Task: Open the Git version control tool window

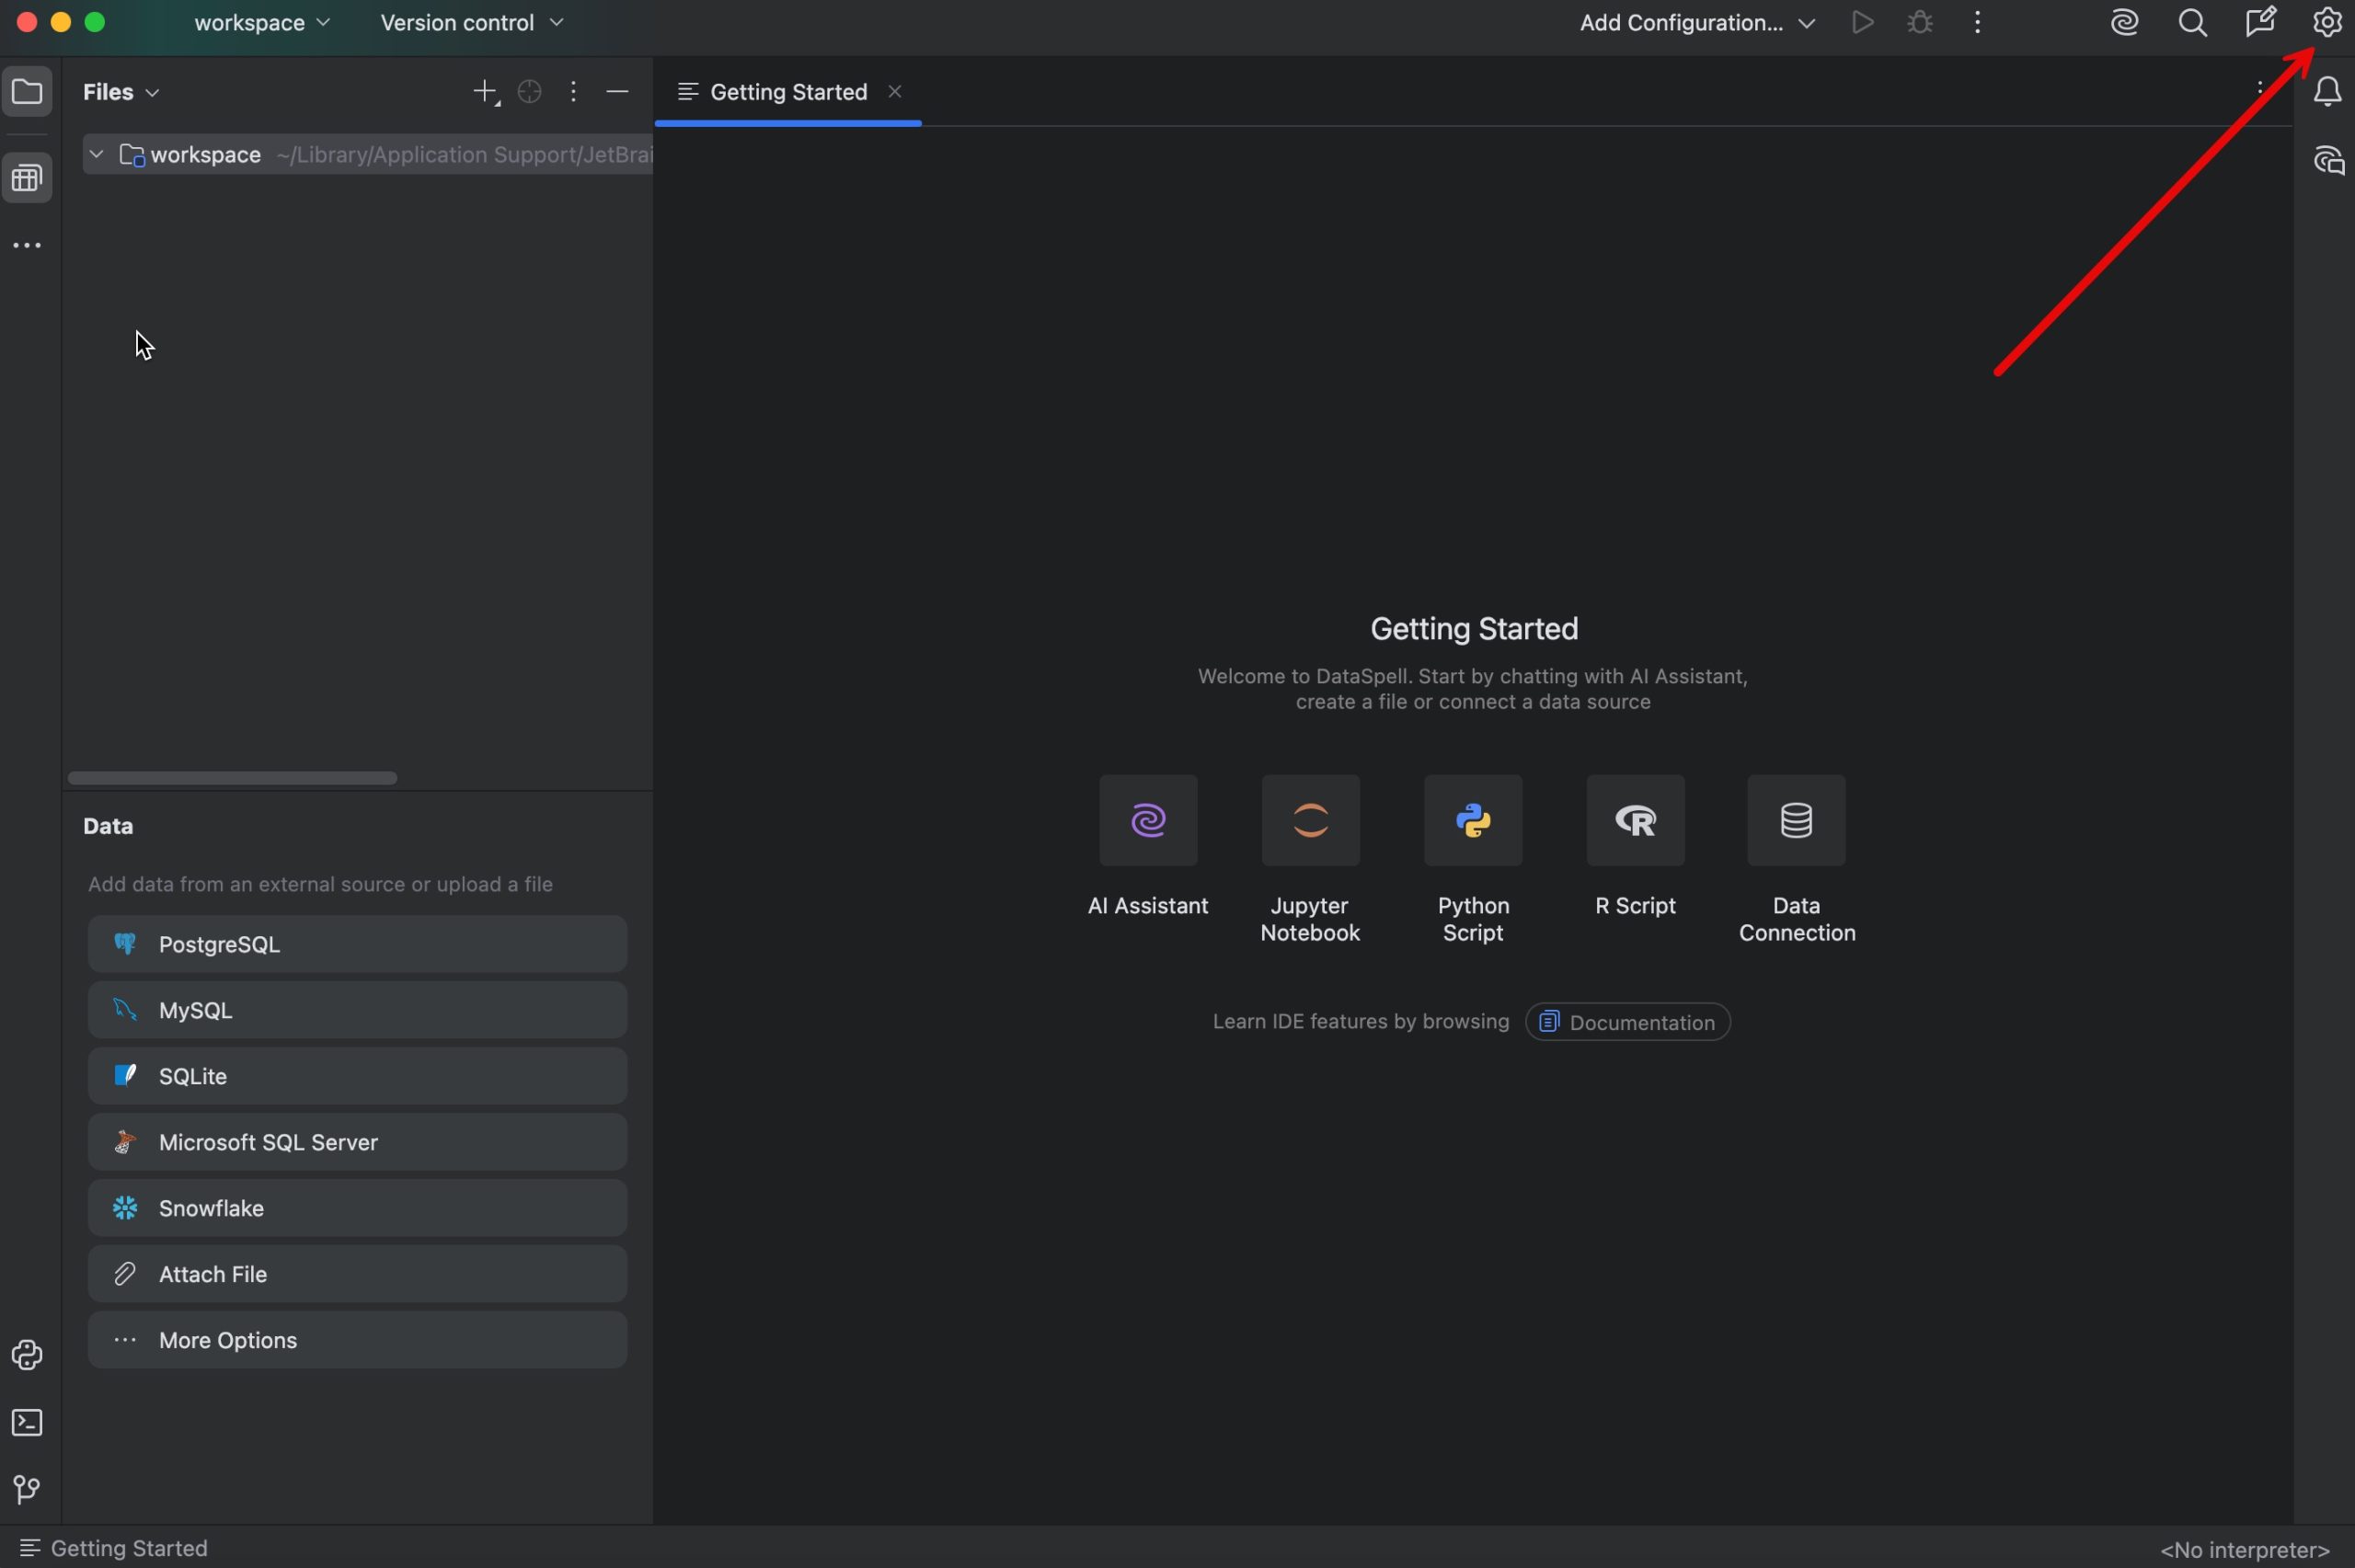Action: (27, 1489)
